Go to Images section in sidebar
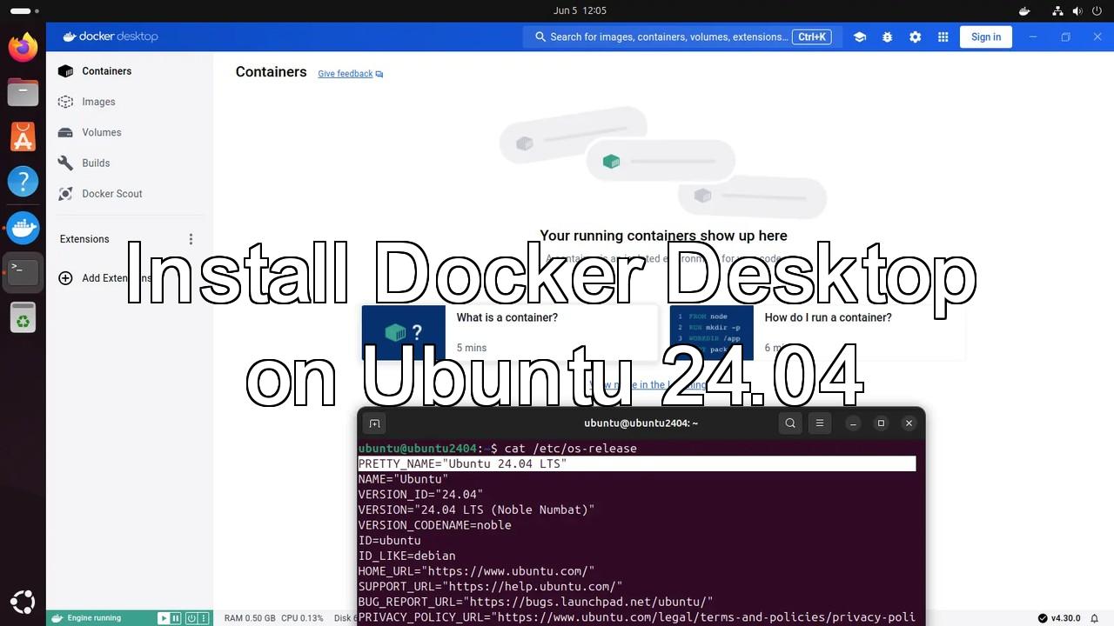Screen dimensions: 1114x626 tap(98, 102)
